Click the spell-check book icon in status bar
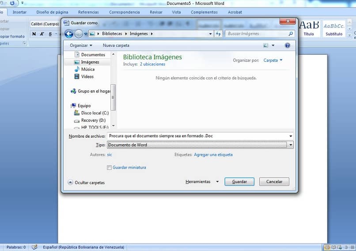 pos(34,247)
